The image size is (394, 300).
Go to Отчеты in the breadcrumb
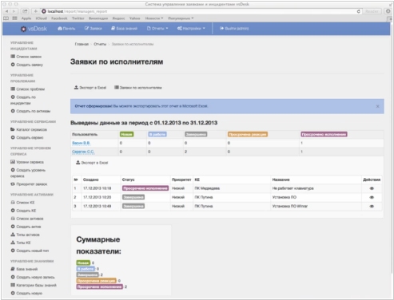(x=100, y=44)
